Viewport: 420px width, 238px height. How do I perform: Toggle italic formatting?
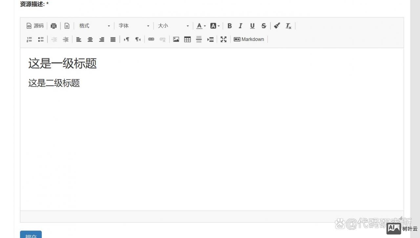click(x=241, y=26)
